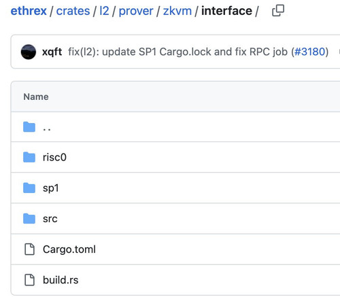Click the parent directory folder icon
This screenshot has width=340, height=297.
29,127
